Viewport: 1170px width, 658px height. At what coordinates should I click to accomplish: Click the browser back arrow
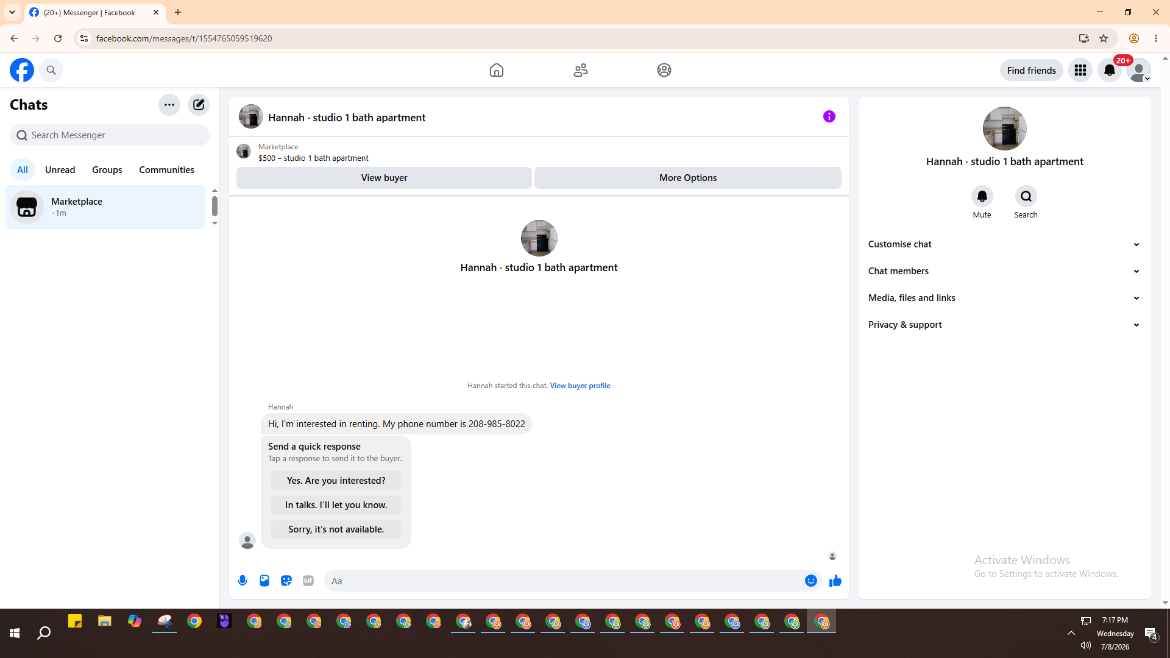14,38
